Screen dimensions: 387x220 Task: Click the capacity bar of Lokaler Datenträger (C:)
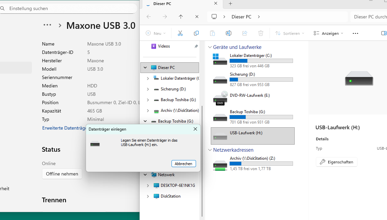[x=261, y=61]
